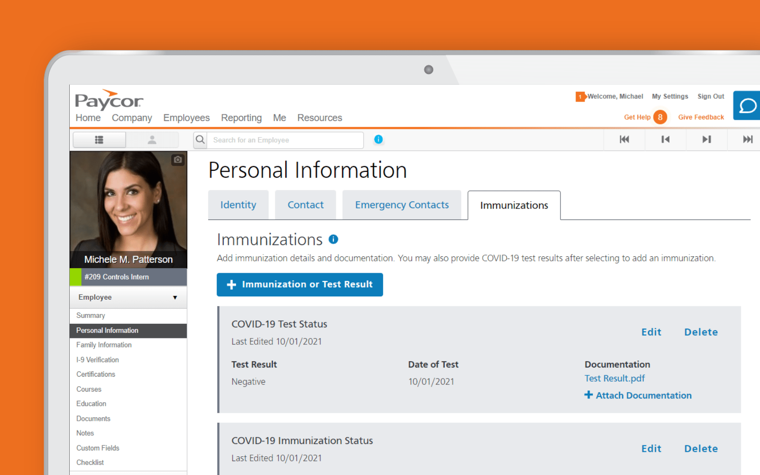
Task: Open Summary in the sidebar
Action: pos(128,316)
